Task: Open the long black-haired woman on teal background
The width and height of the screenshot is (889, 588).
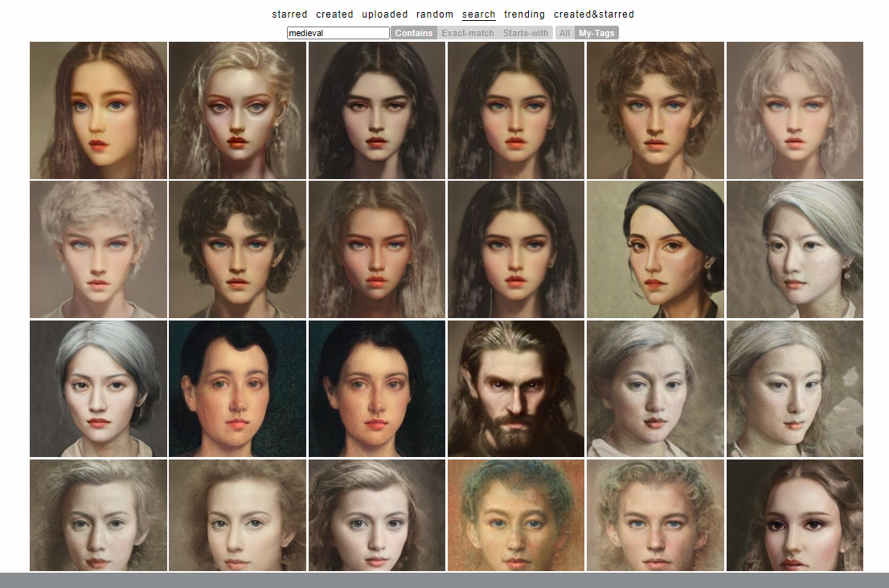Action: [377, 389]
